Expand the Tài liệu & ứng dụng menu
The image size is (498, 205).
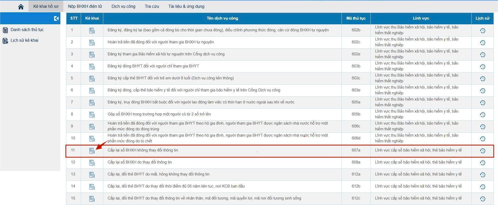click(x=186, y=6)
